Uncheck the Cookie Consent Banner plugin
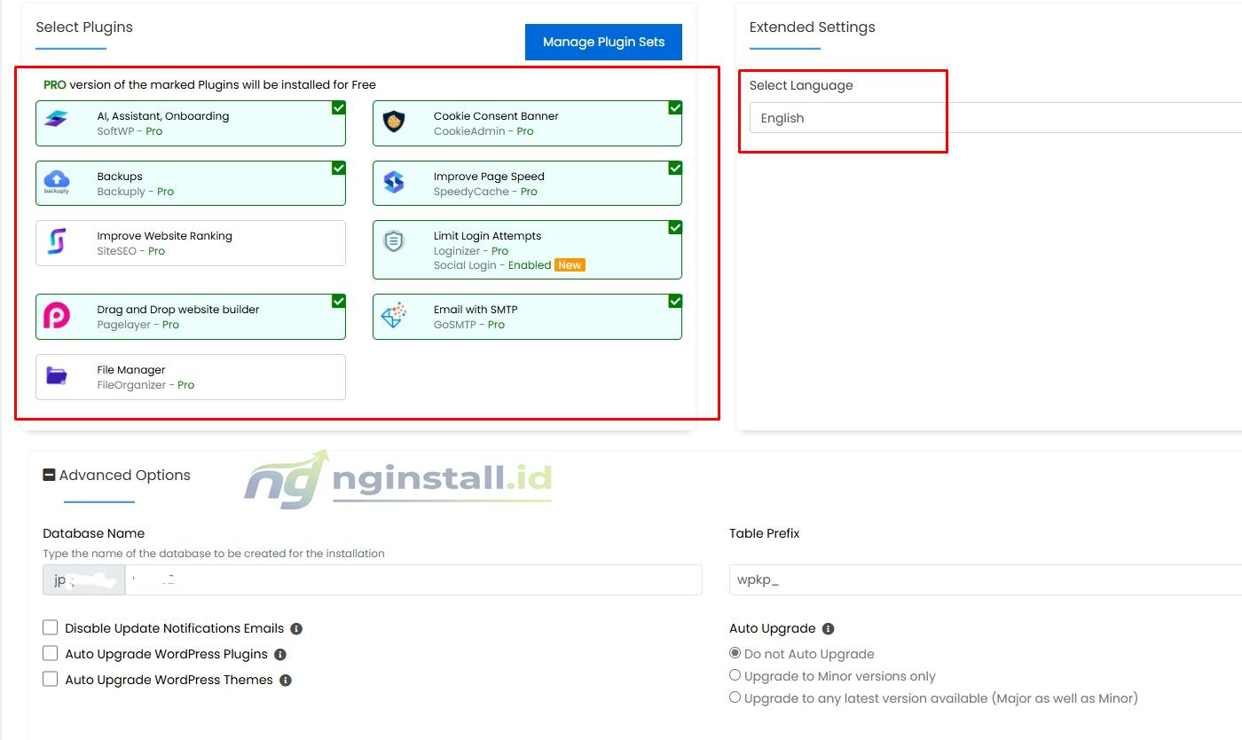The width and height of the screenshot is (1242, 740). 674,107
